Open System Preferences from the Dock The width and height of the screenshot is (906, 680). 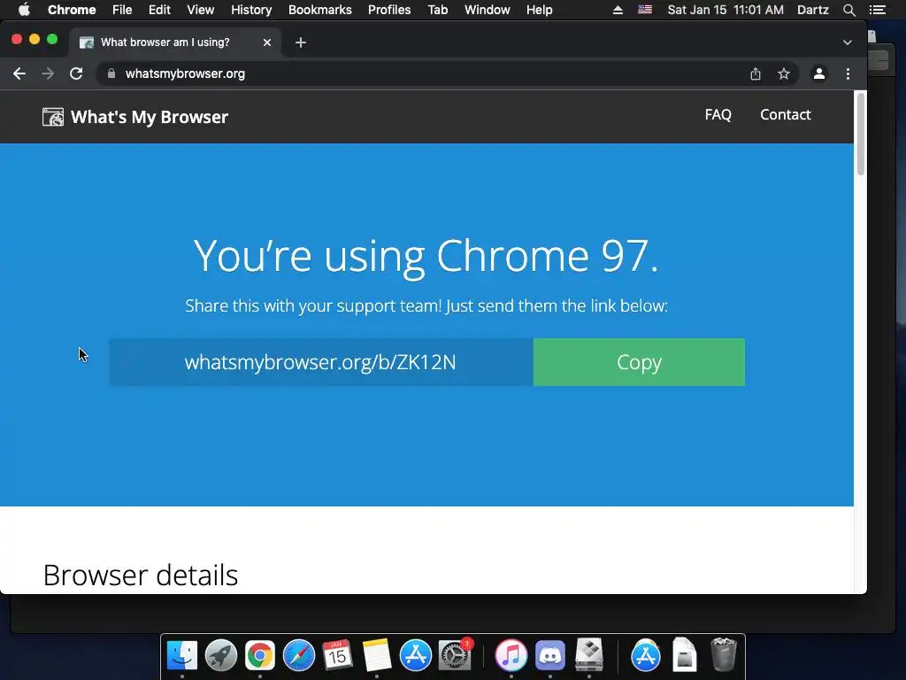[455, 655]
